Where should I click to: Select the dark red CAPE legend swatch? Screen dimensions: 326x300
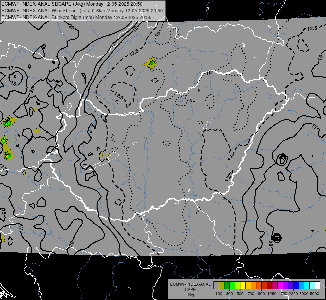[269, 285]
